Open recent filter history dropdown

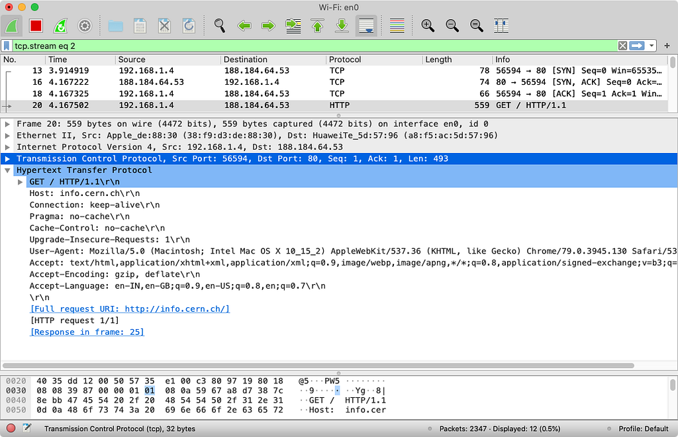click(652, 46)
